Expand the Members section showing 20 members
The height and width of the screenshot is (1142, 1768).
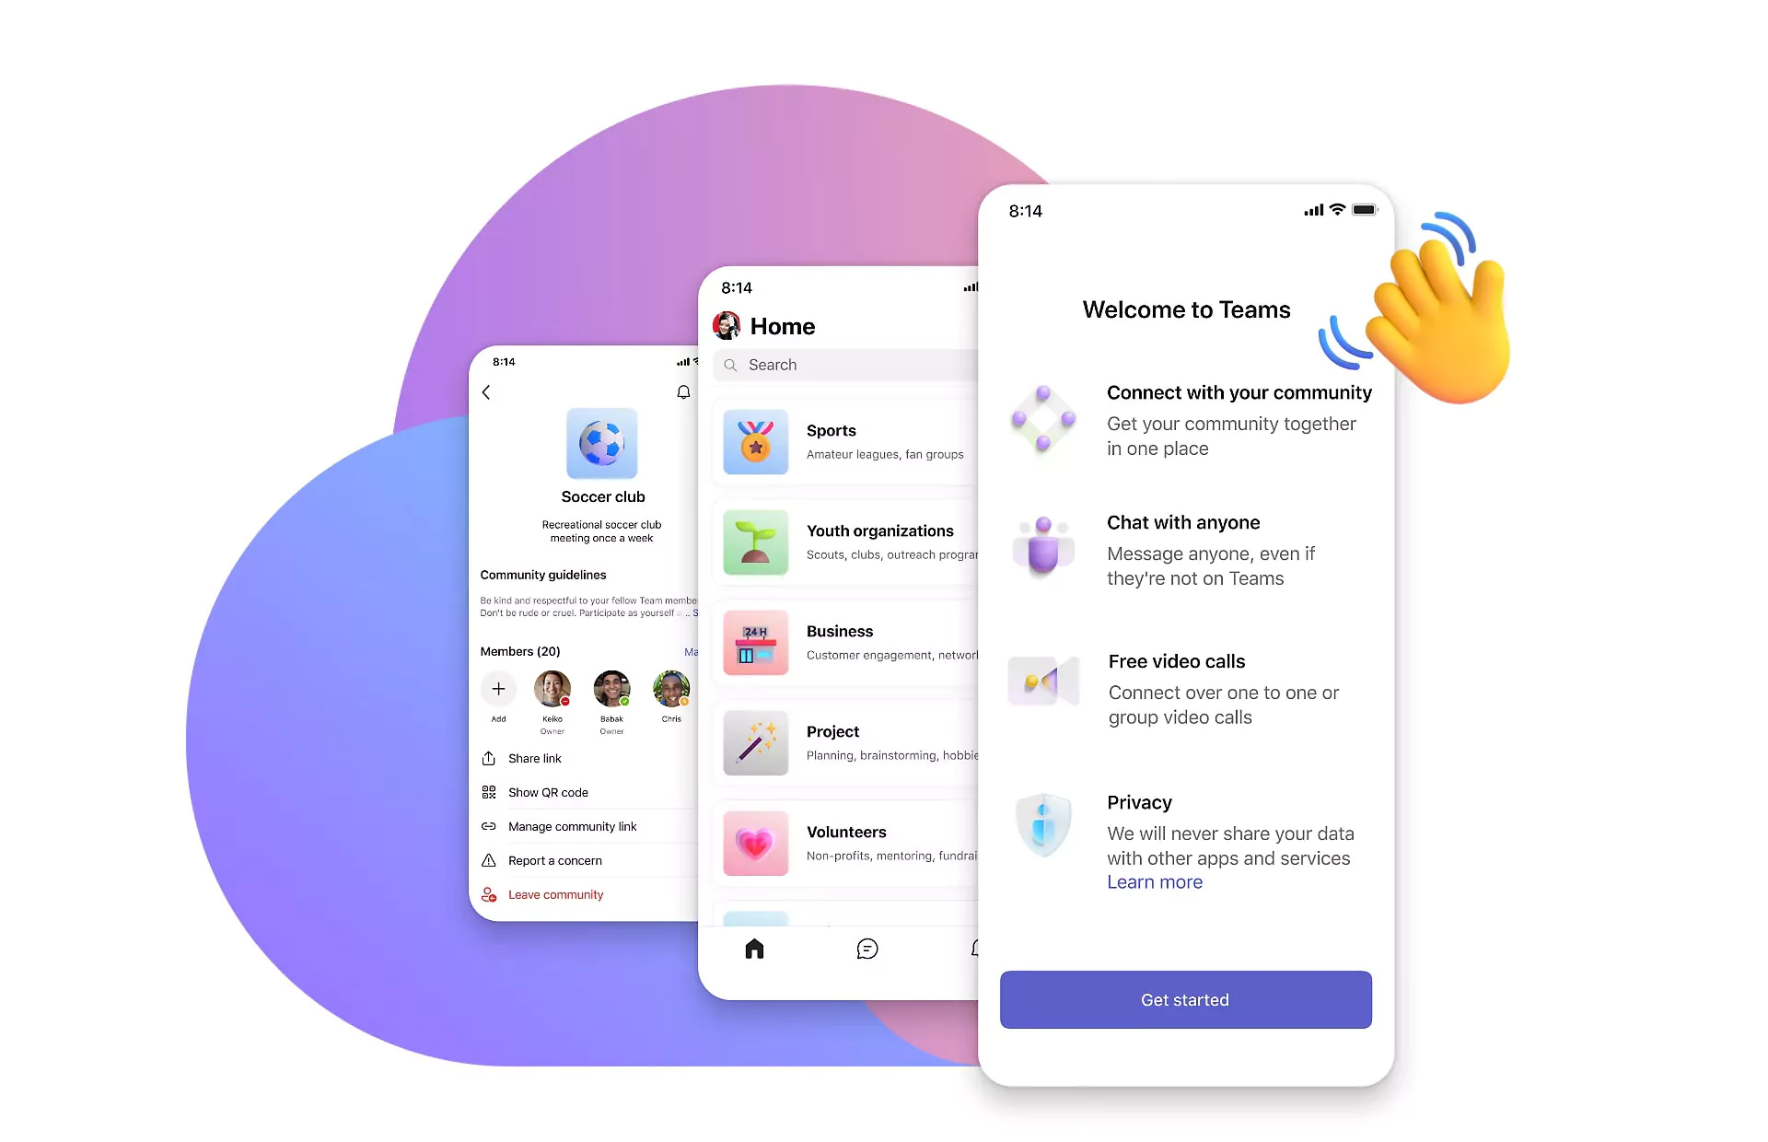tap(519, 649)
